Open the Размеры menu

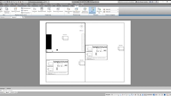click(45, 4)
